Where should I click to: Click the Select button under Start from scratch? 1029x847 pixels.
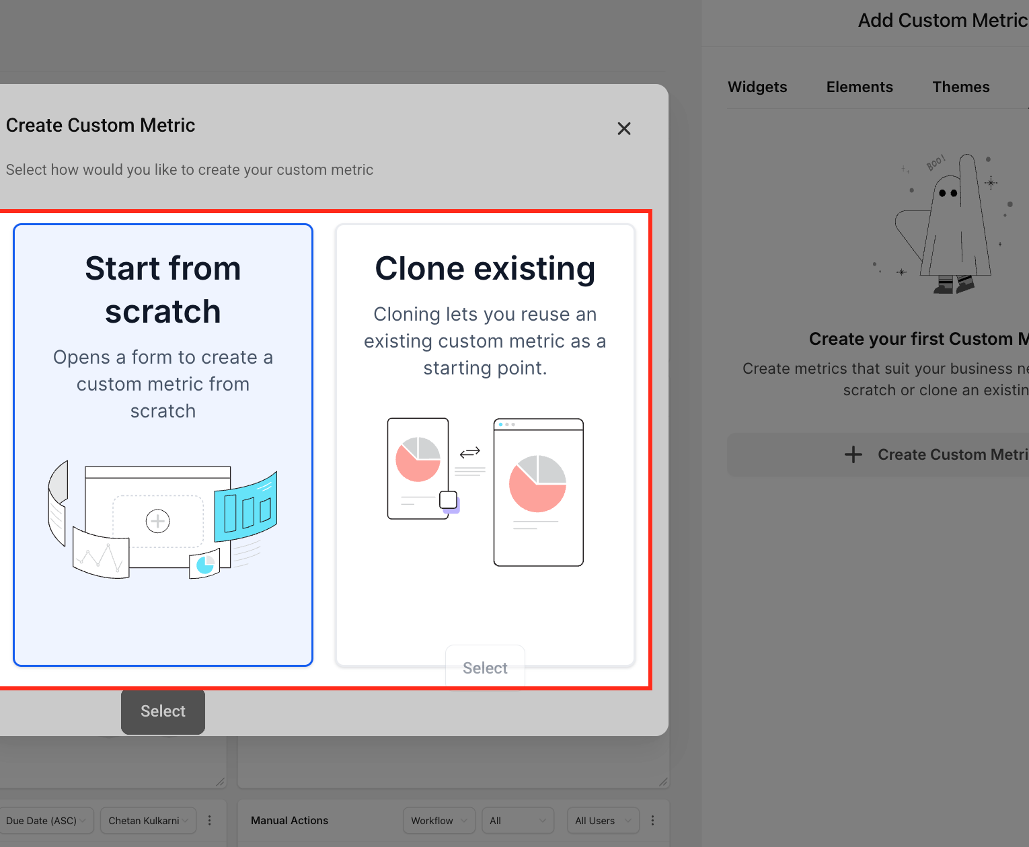(x=163, y=711)
